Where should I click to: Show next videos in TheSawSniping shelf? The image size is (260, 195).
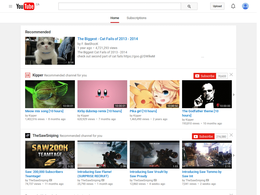[234, 155]
